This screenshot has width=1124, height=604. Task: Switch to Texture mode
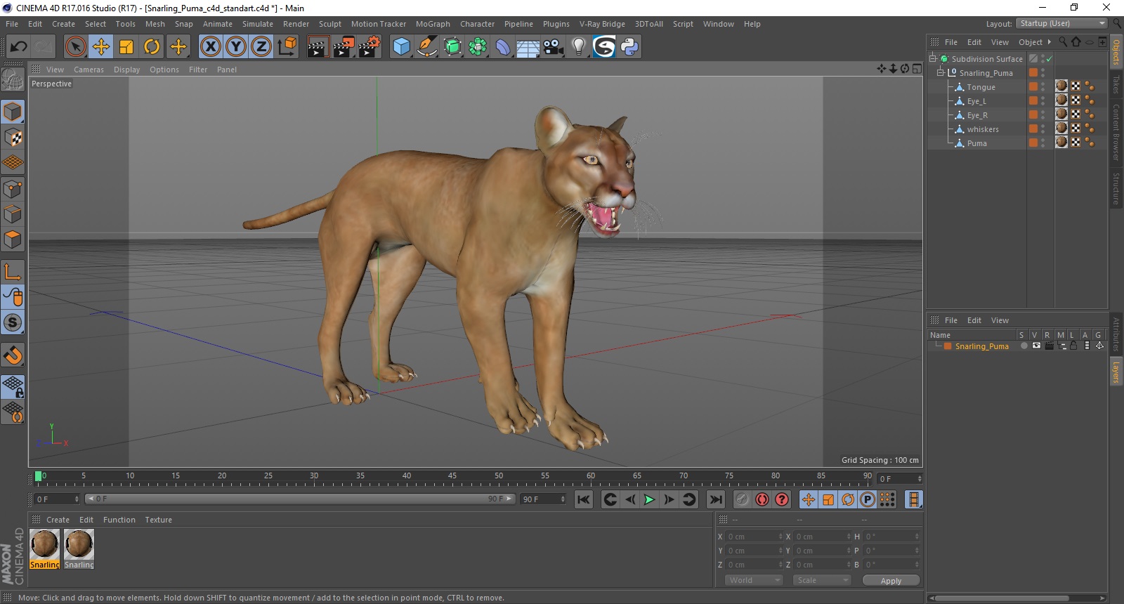click(x=13, y=137)
